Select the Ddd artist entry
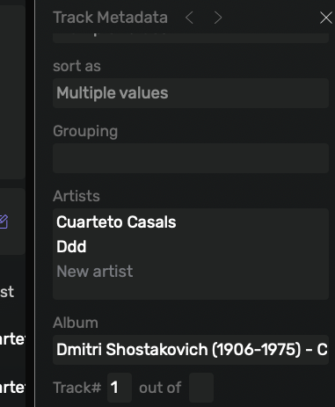The image size is (335, 407). [71, 246]
